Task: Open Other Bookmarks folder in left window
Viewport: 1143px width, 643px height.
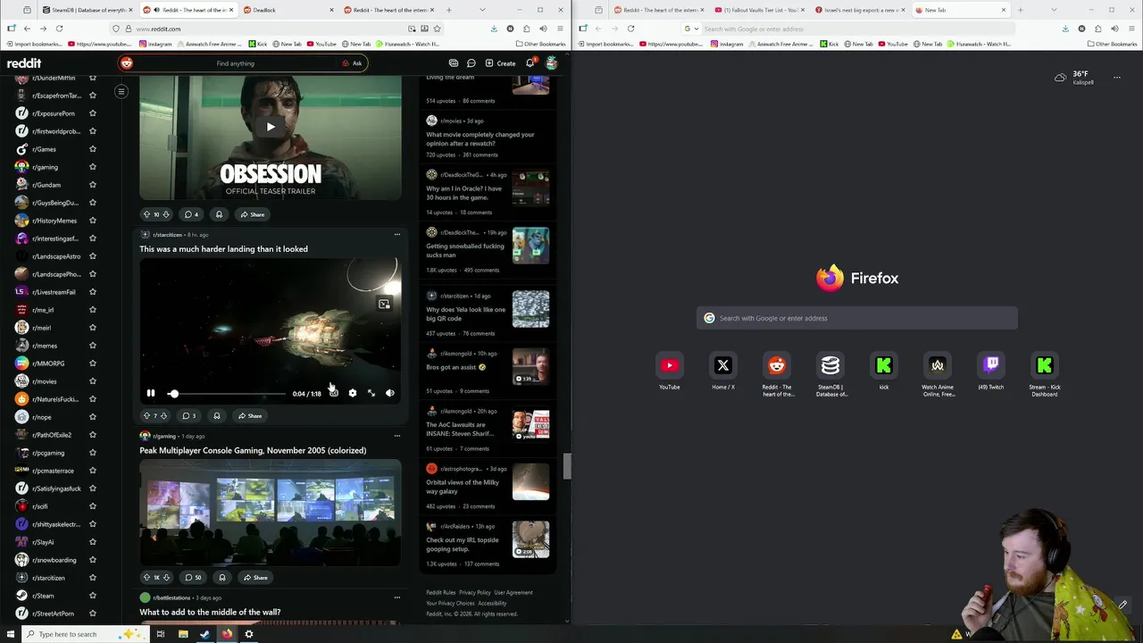Action: pos(541,44)
